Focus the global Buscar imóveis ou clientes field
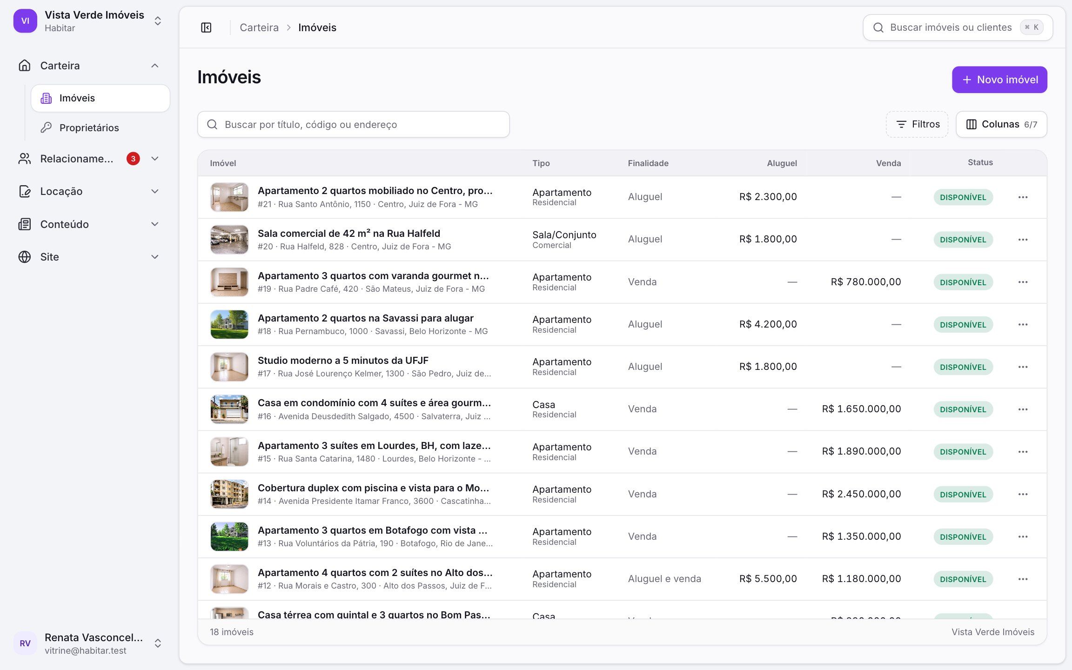 (x=958, y=27)
